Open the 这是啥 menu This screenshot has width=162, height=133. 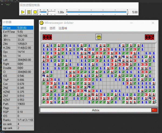63,28
